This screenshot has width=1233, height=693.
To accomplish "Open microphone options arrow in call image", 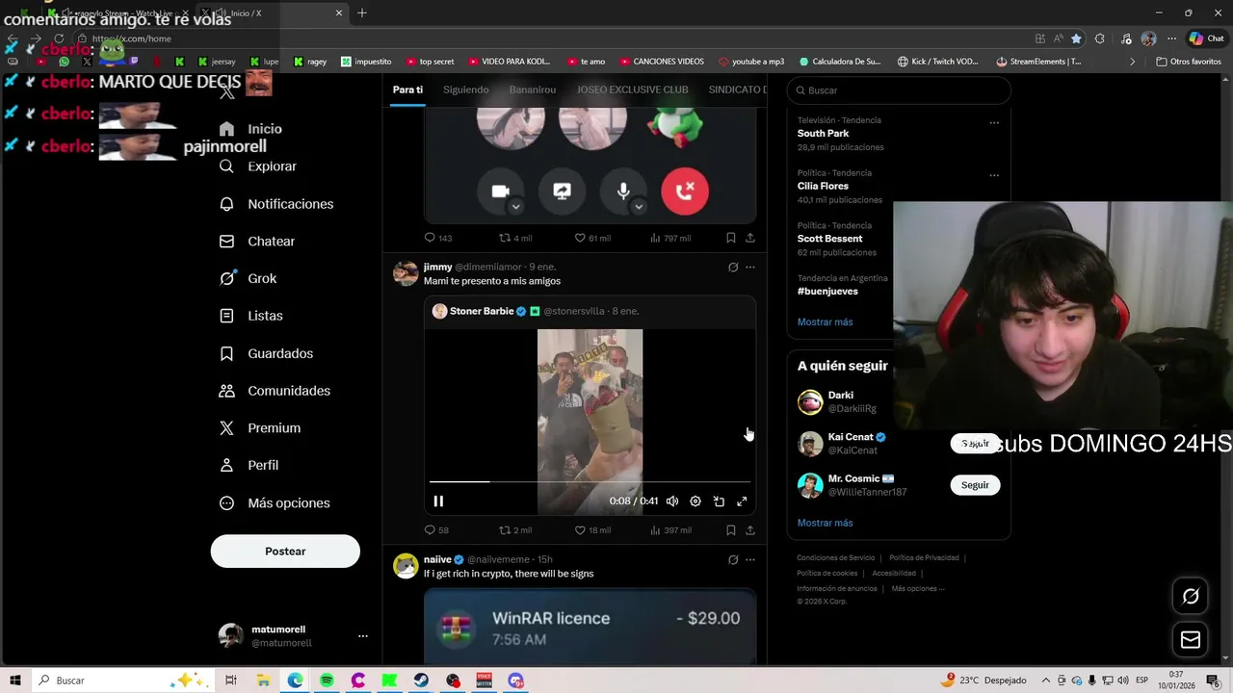I will pos(638,207).
